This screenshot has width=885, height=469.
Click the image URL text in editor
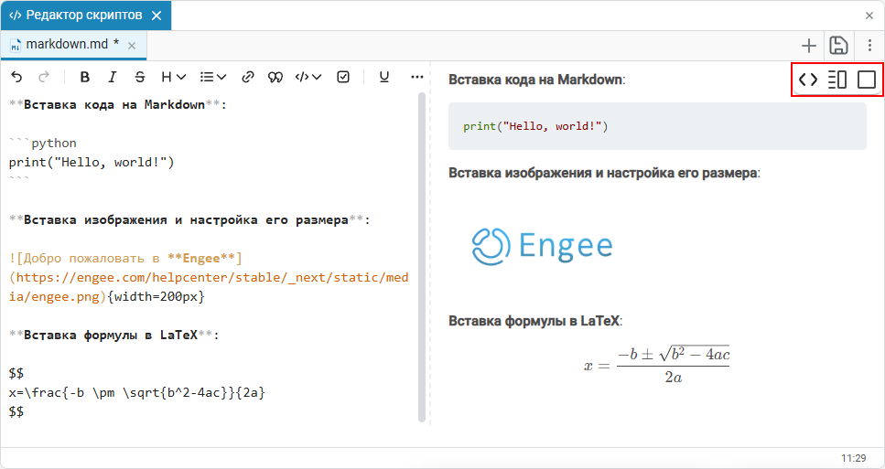[x=209, y=287]
